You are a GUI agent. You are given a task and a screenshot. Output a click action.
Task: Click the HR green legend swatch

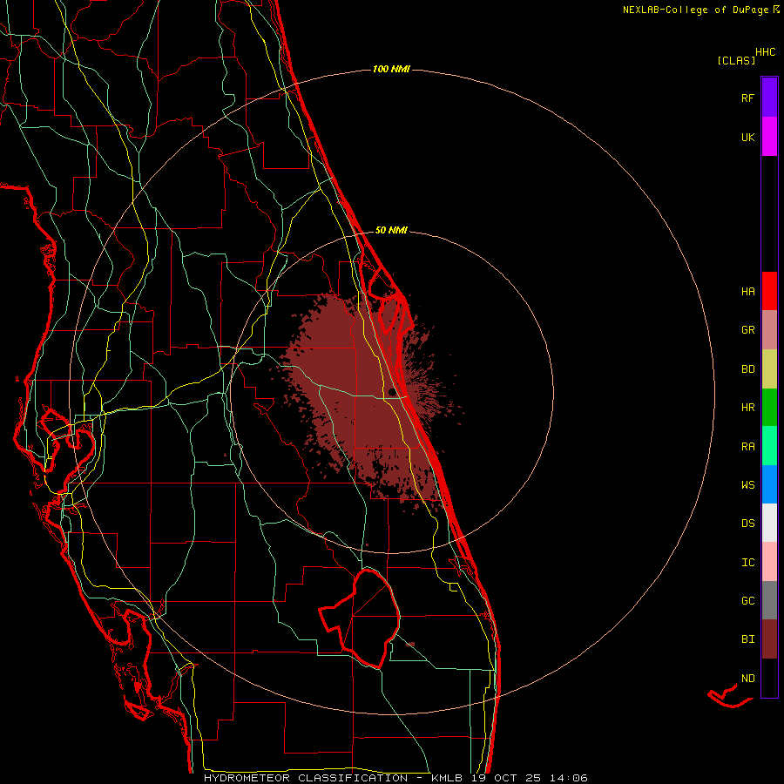[x=769, y=407]
